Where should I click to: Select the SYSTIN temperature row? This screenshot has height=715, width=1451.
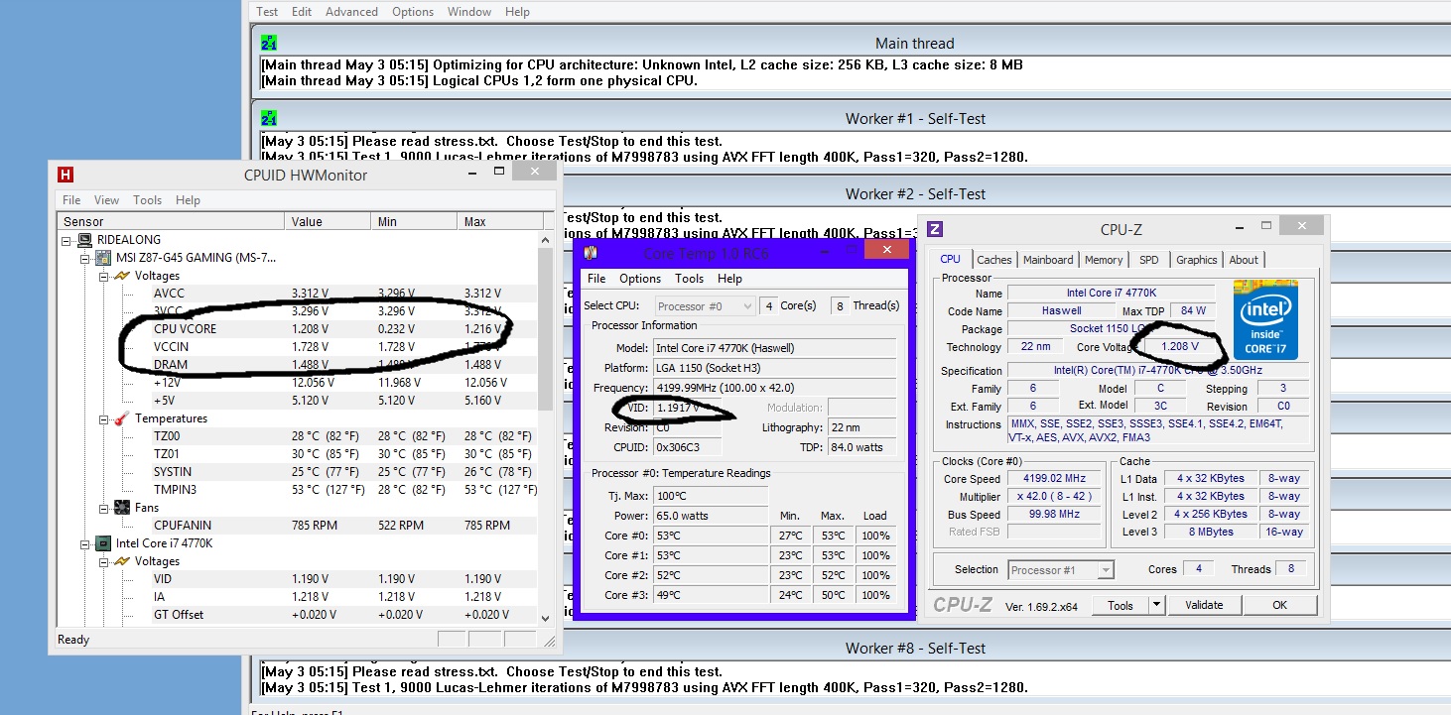pyautogui.click(x=298, y=472)
